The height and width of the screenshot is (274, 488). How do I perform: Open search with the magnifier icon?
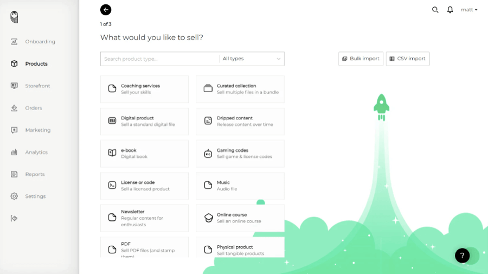[x=435, y=10]
